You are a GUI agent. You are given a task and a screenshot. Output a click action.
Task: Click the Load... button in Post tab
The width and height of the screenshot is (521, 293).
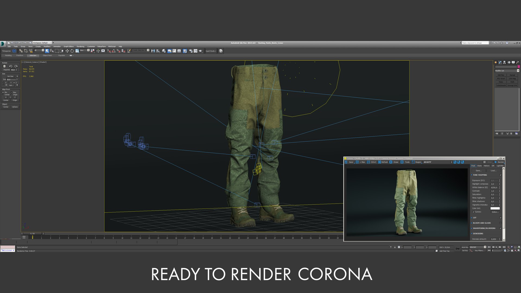[x=494, y=171]
